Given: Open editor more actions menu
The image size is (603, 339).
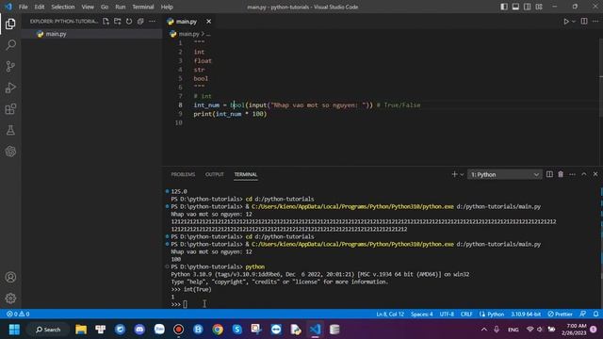Looking at the screenshot, I should pos(595,22).
